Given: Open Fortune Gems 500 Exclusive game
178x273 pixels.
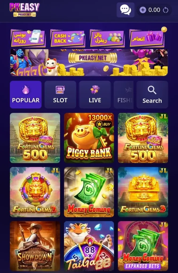Looking at the screenshot, I should click(x=35, y=138).
